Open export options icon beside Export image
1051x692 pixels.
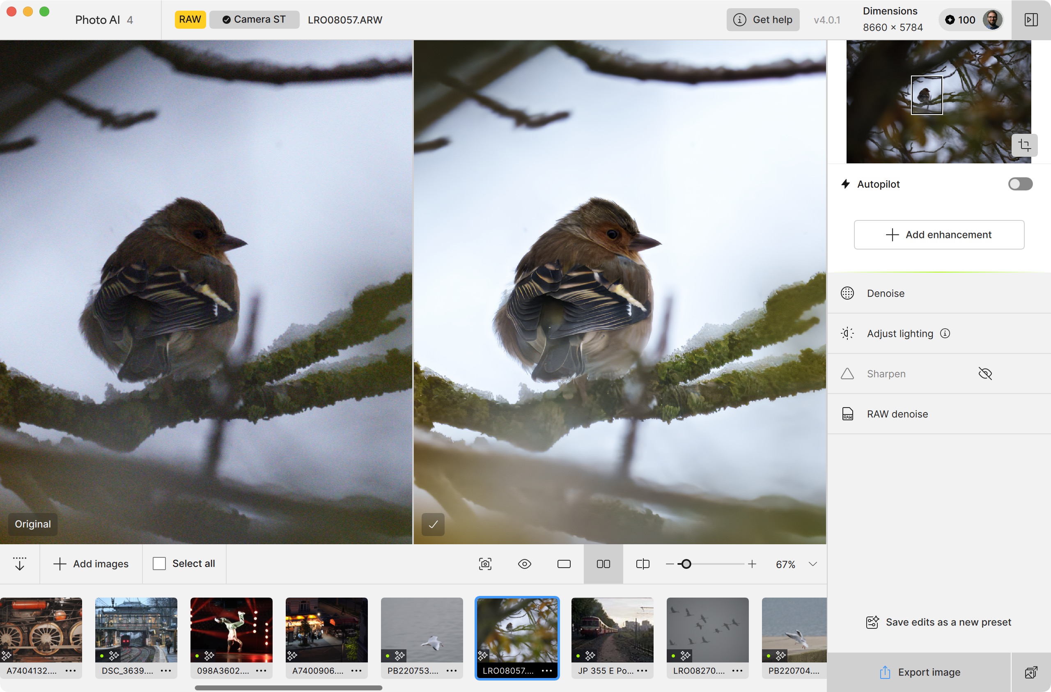pos(1031,672)
